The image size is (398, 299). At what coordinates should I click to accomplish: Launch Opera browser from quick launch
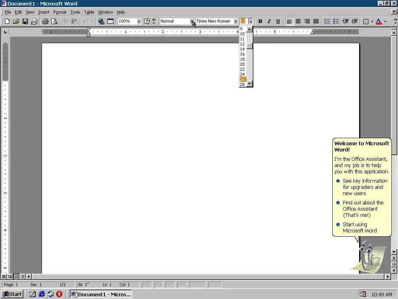tap(59, 294)
